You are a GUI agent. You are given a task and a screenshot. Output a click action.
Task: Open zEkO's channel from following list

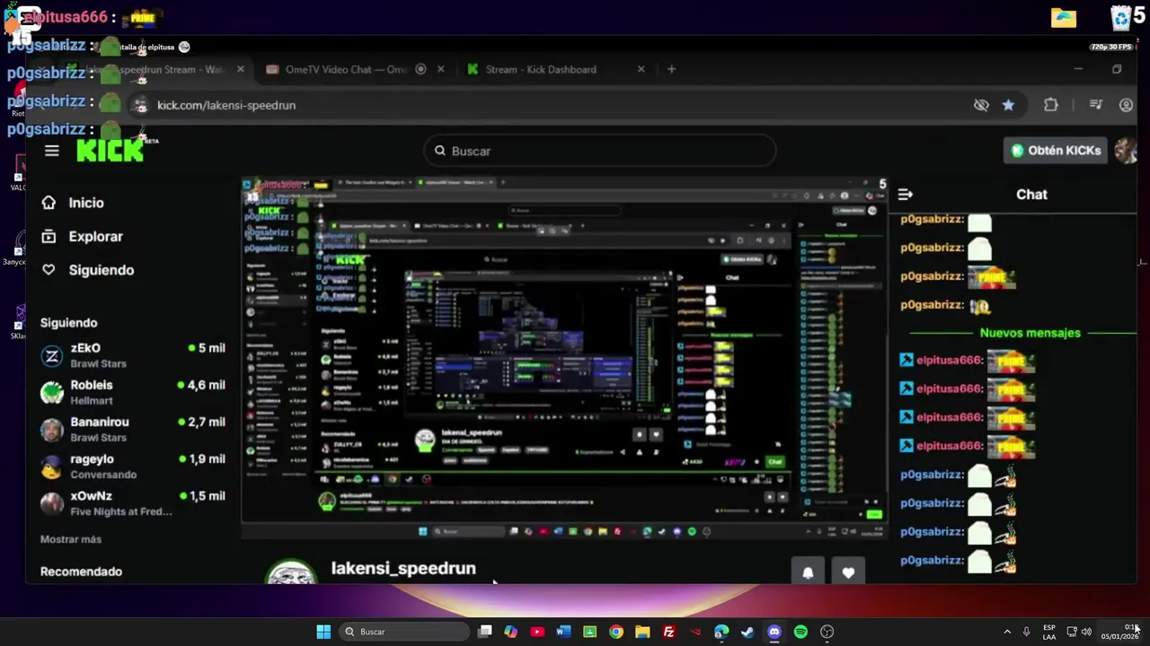click(x=133, y=355)
